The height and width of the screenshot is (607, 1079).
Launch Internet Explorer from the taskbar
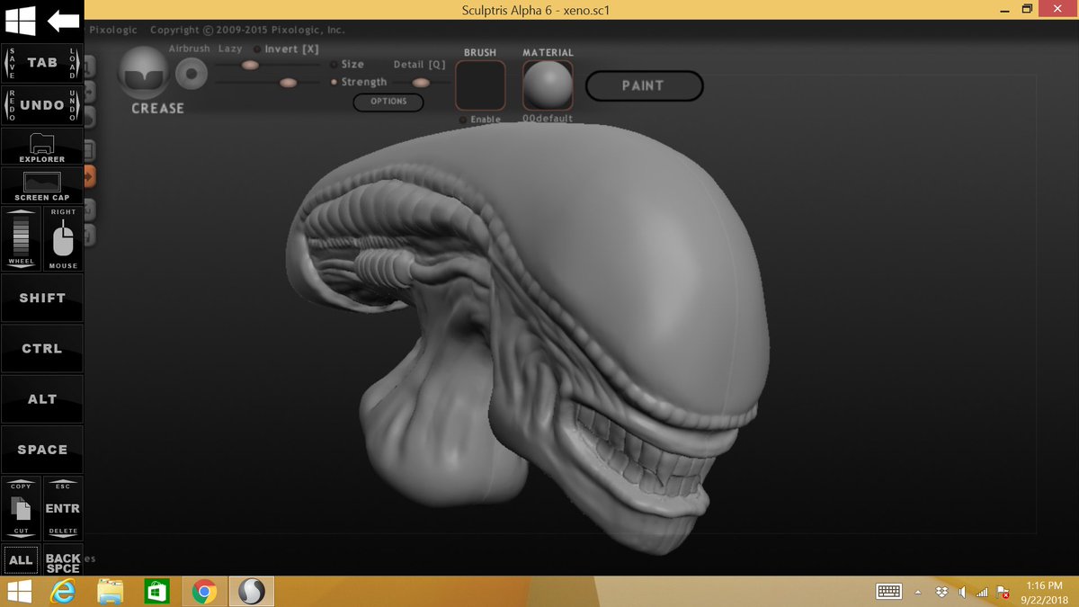[62, 591]
